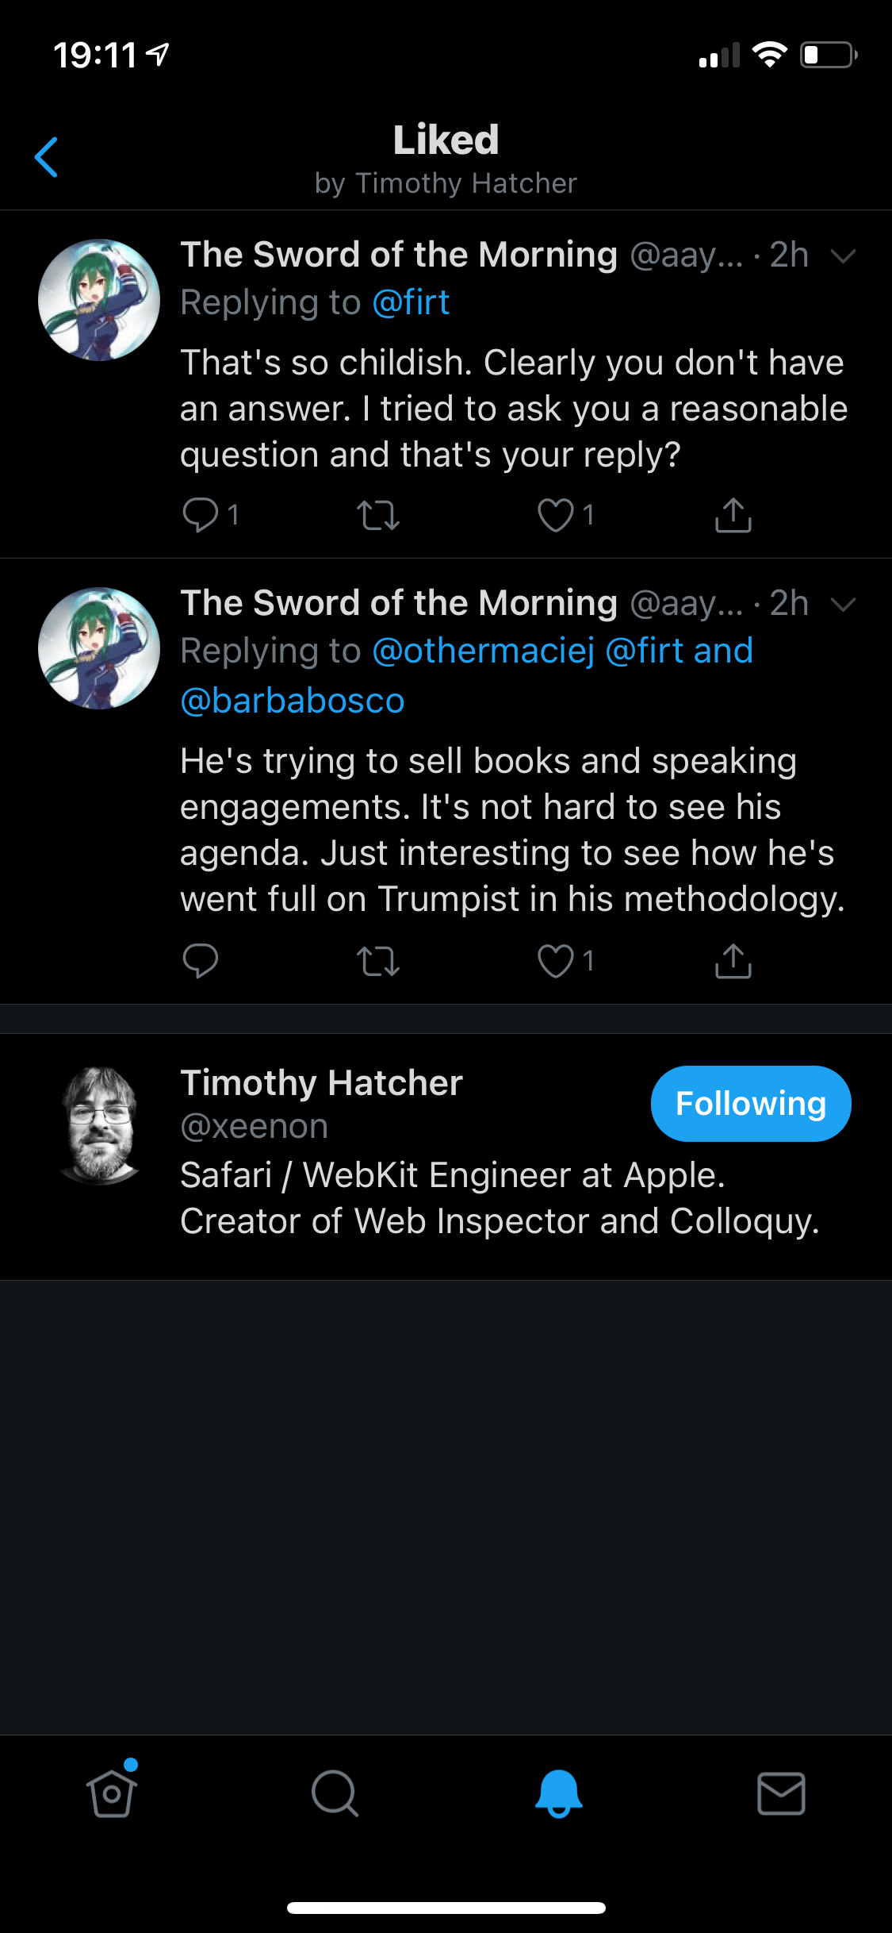Go back using the blue back arrow
The width and height of the screenshot is (892, 1933).
coord(47,157)
